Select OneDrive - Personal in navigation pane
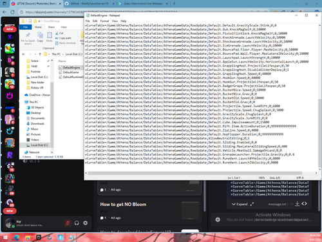Image resolution: width=322 pixels, height=242 pixels. [37, 95]
